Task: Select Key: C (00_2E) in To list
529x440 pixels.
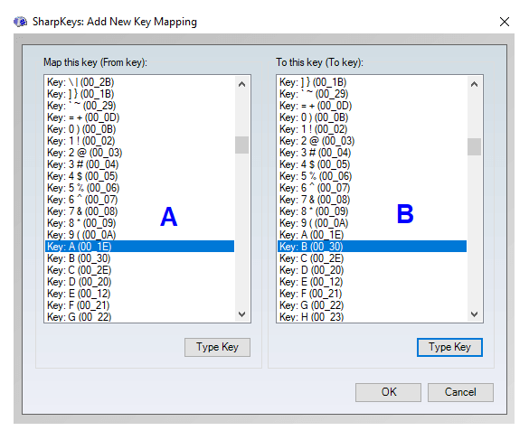Action: (x=373, y=258)
